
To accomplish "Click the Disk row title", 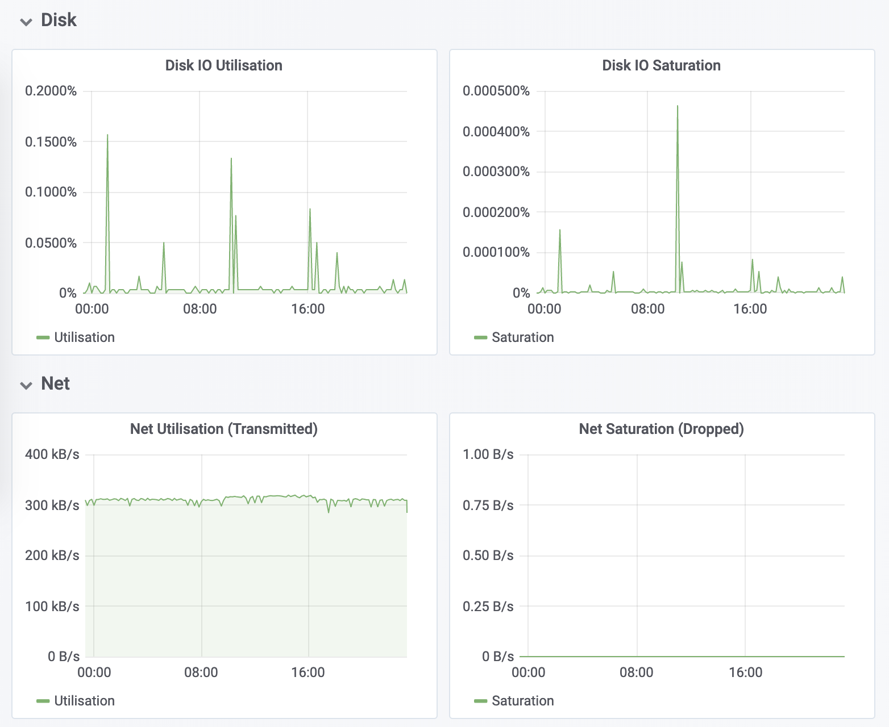I will point(59,20).
